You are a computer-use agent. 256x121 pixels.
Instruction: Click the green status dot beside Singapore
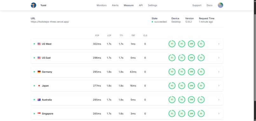pyautogui.click(x=34, y=114)
